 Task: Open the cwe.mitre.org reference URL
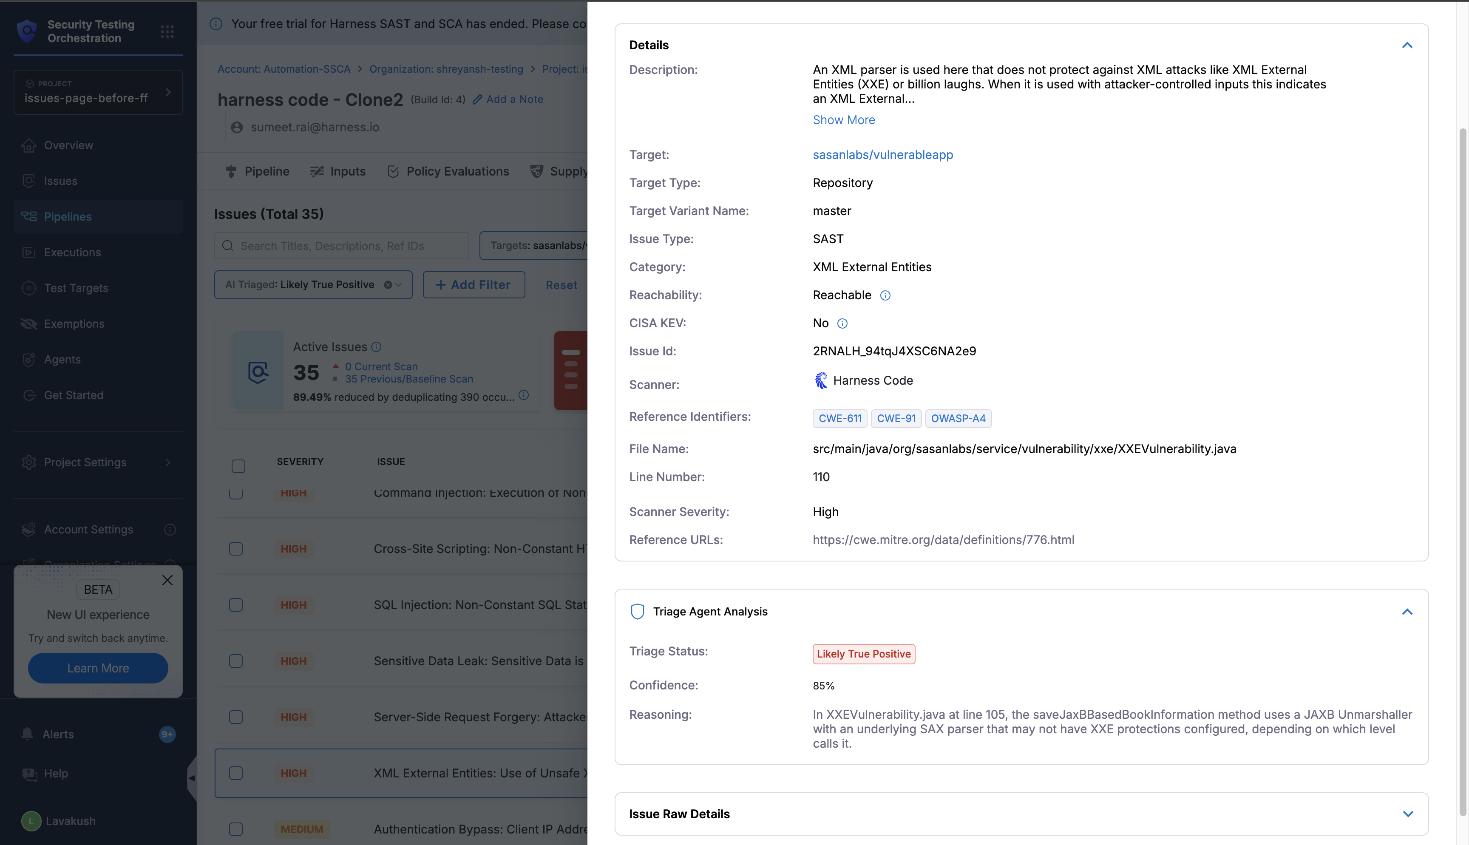943,540
